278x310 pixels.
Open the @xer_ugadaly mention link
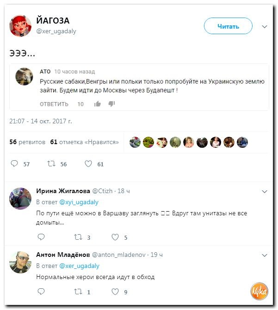[x=80, y=266]
